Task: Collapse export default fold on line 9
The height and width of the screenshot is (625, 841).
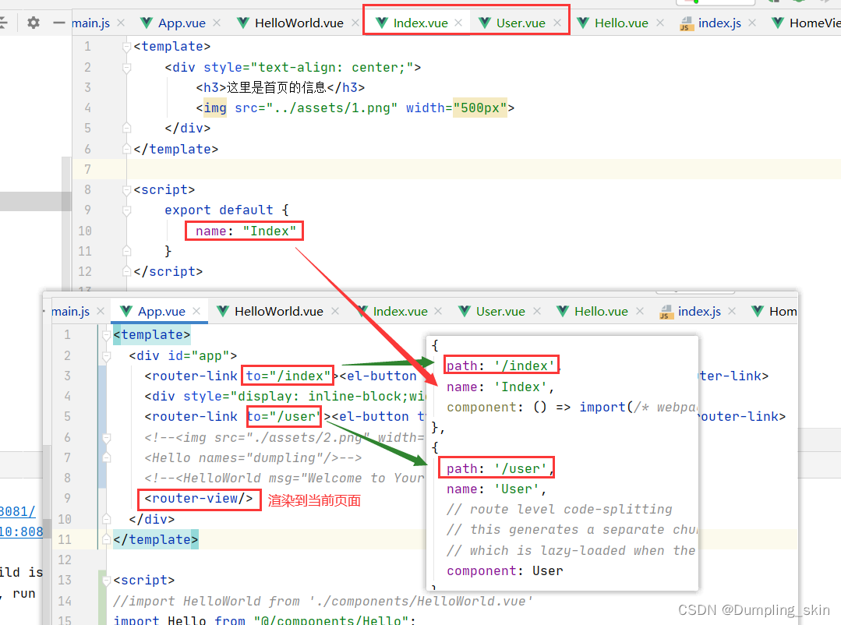Action: coord(126,210)
